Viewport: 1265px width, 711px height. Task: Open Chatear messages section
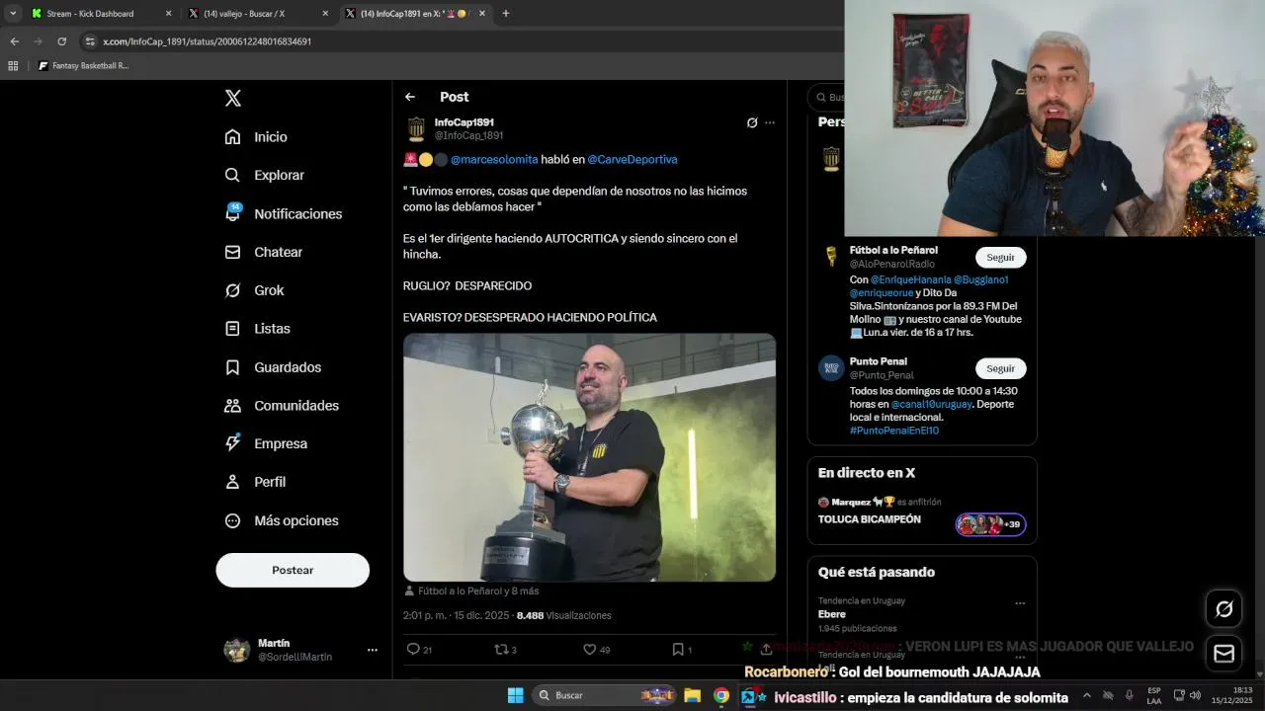tap(264, 252)
